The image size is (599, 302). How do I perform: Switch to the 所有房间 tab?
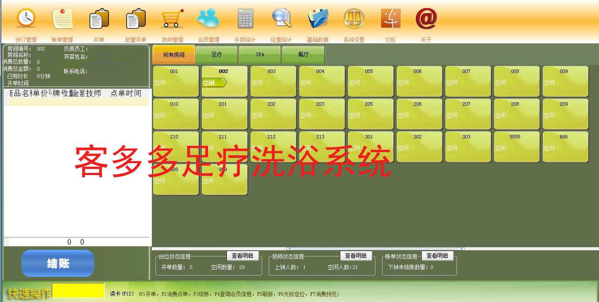[174, 55]
